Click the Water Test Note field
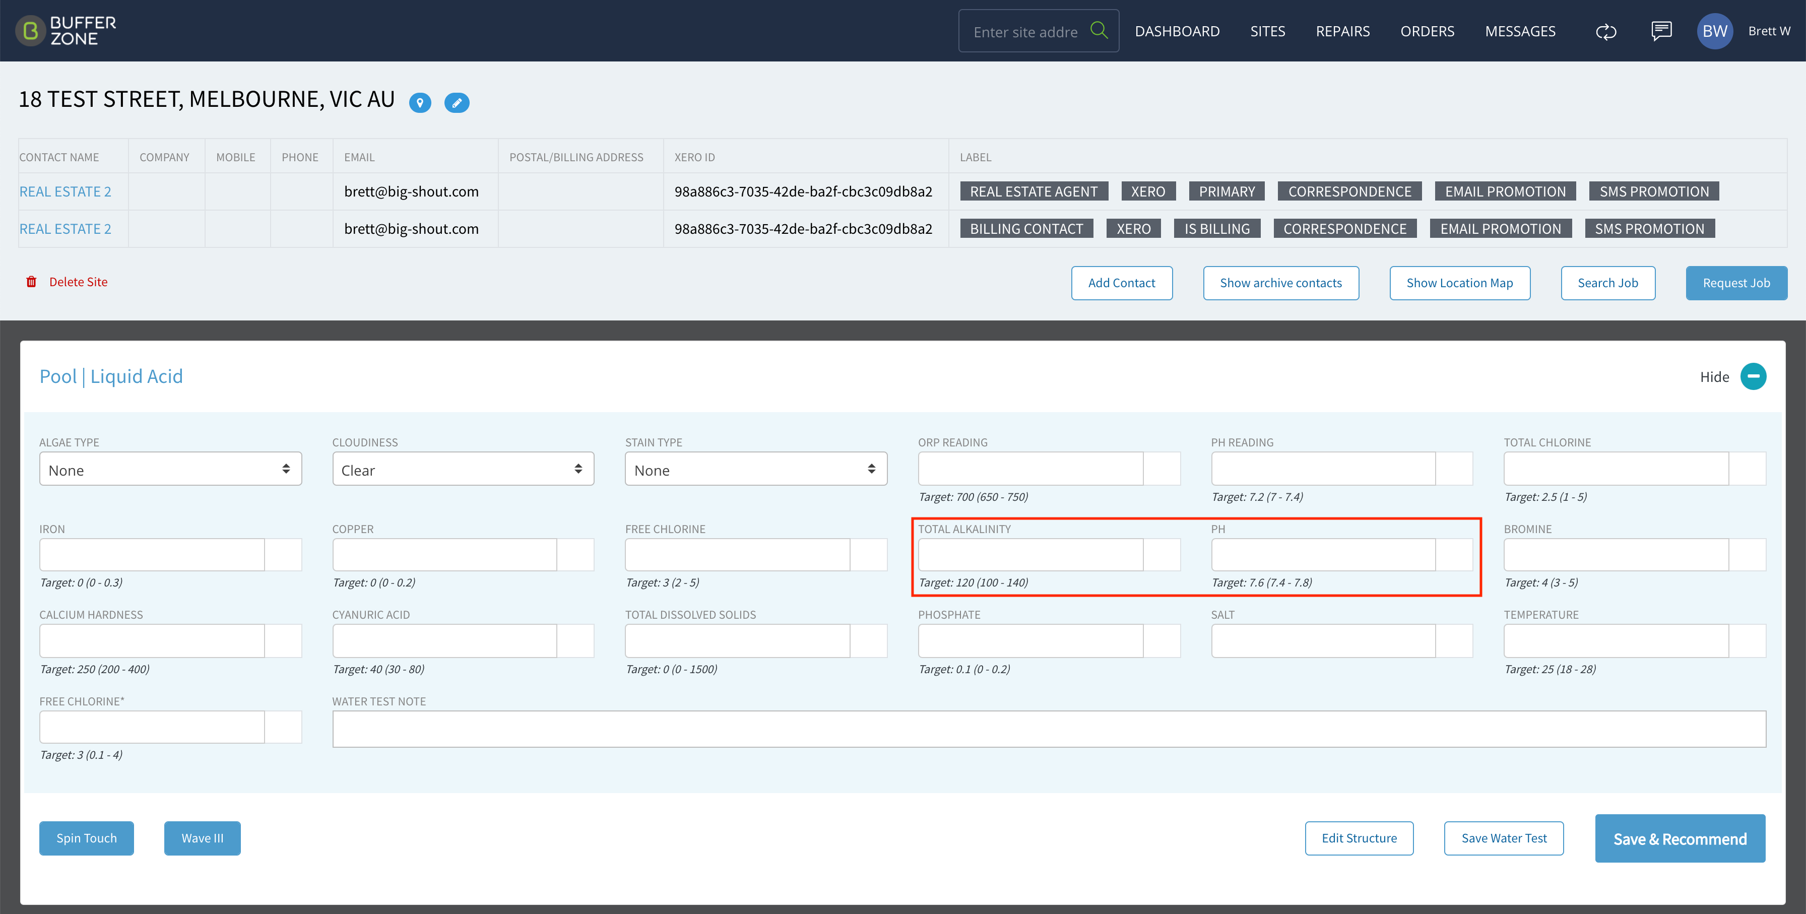Viewport: 1806px width, 914px height. (x=1048, y=729)
